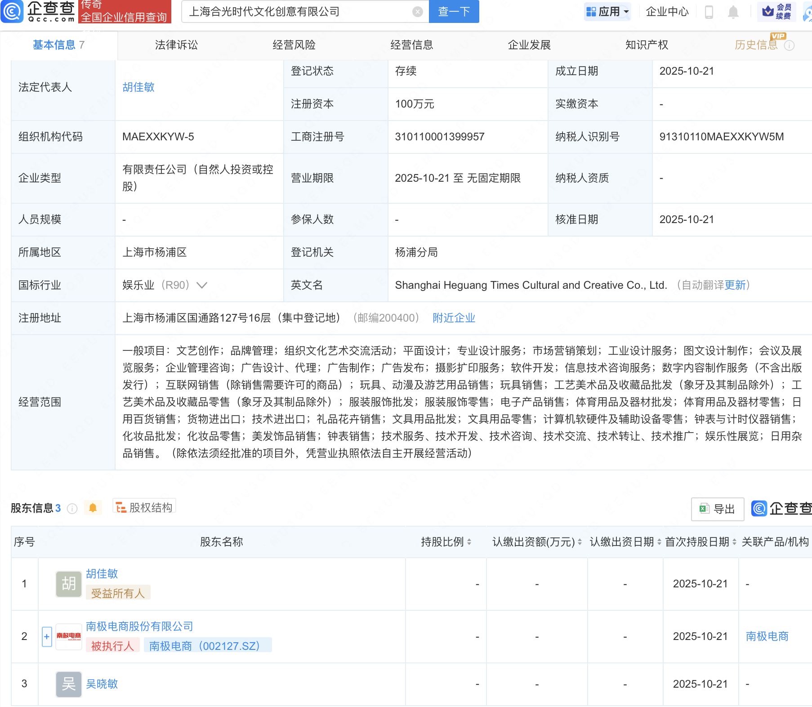
Task: Open the 股权结构 equity structure view
Action: [x=144, y=507]
